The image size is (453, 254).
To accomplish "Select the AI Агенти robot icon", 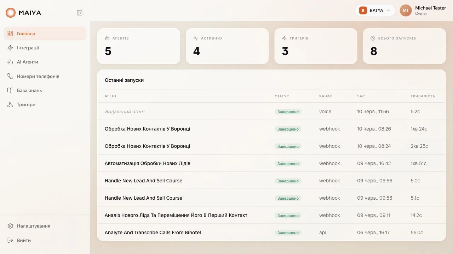I will click(x=10, y=62).
